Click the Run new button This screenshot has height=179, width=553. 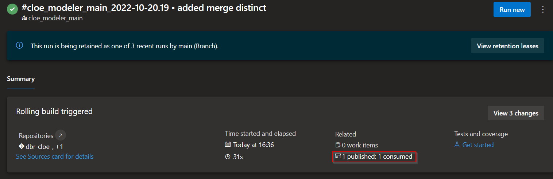click(512, 10)
